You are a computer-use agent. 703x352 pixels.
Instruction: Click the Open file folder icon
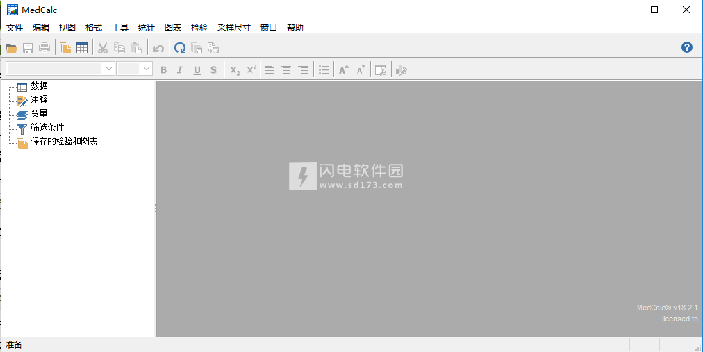coord(11,48)
